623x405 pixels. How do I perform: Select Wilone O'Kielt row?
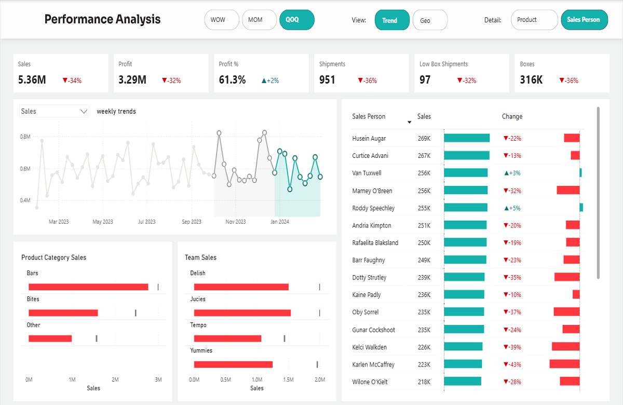[x=467, y=382]
